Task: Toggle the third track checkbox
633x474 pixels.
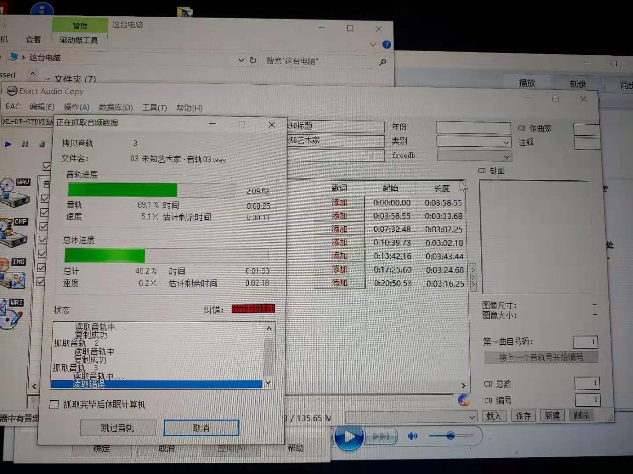Action: pyautogui.click(x=44, y=226)
